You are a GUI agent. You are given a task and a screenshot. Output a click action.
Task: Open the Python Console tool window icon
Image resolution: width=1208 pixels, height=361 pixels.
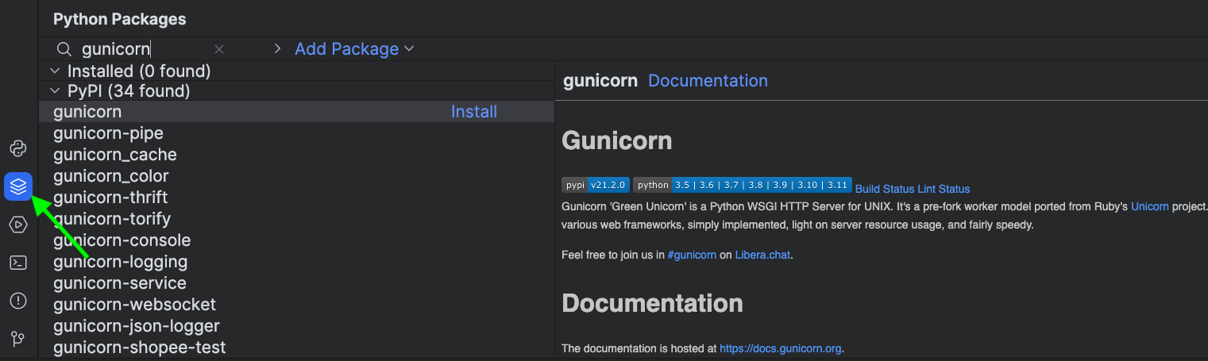[x=18, y=148]
